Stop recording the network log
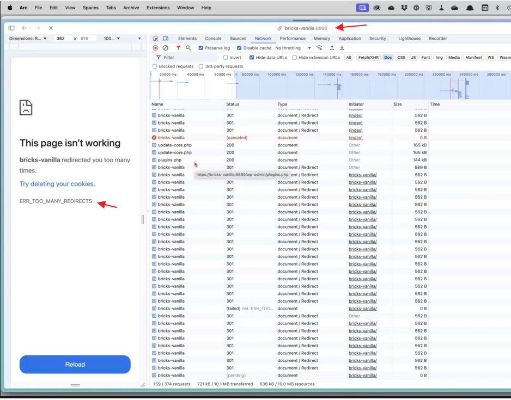This screenshot has width=511, height=400. [155, 48]
